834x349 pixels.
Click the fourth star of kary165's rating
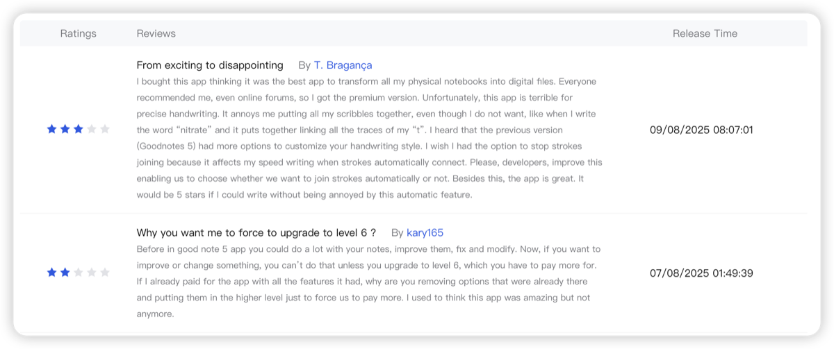[91, 273]
